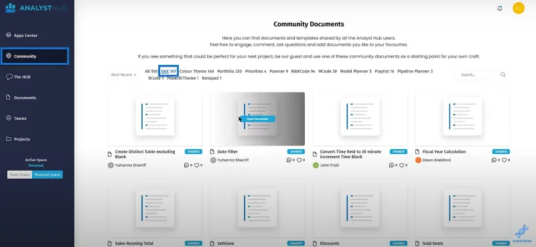Screen dimensions: 536x247
Task: Click SHARED badge on Fiscal Year Calculation
Action: pos(501,152)
